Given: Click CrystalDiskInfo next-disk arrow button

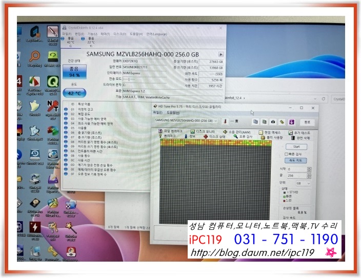Looking at the screenshot, I should point(221,54).
